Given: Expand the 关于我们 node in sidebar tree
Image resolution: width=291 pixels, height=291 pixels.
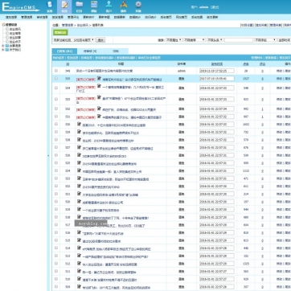Looking at the screenshot, I should point(3,50).
